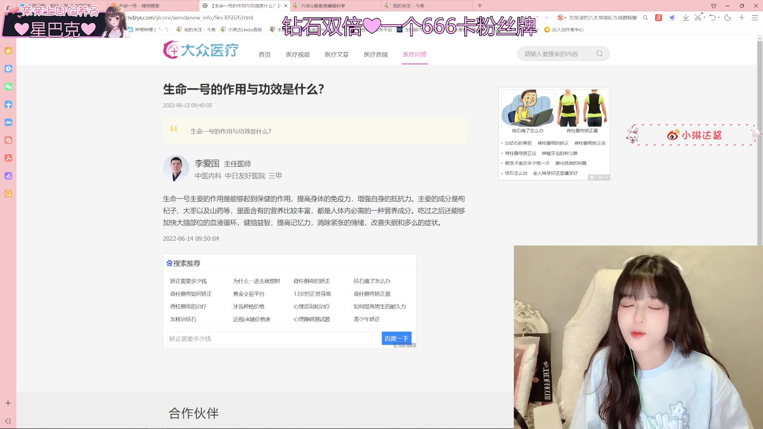Click the blue bird extension icon
This screenshot has width=763, height=429.
672,17
